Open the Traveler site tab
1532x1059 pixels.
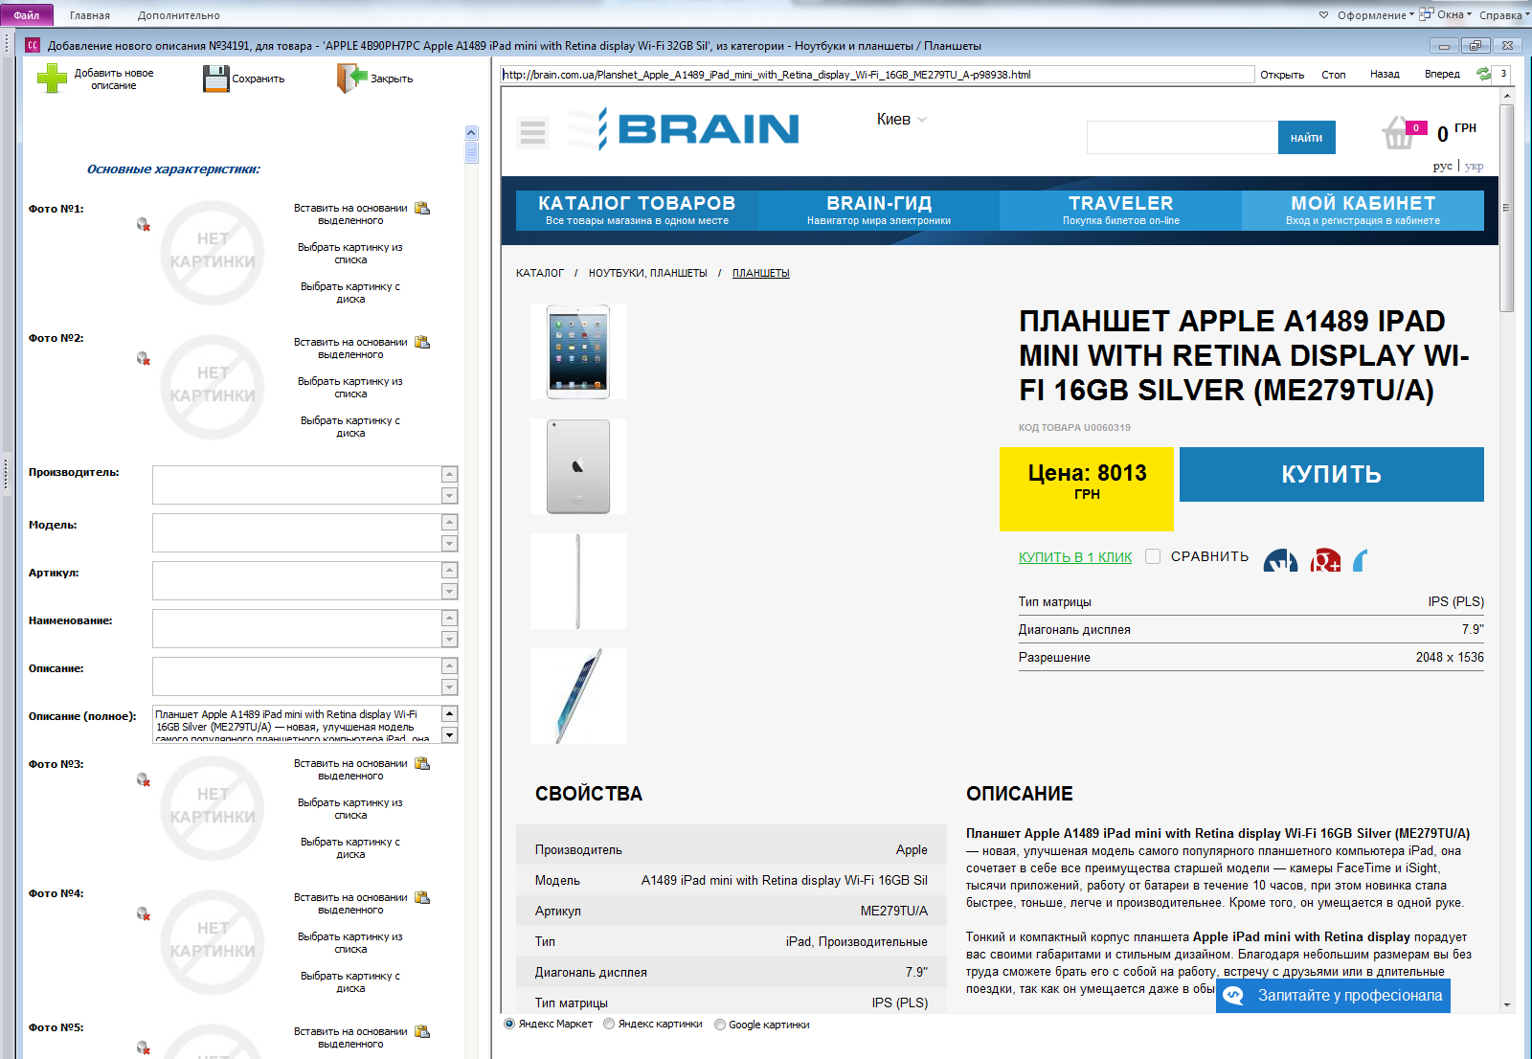pos(1121,210)
